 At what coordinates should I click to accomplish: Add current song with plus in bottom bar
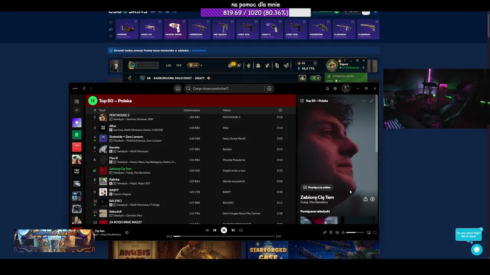(x=127, y=233)
